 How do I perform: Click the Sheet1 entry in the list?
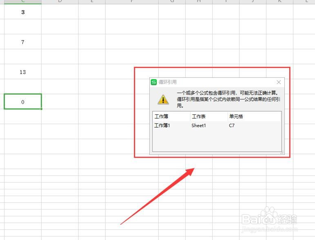tap(199, 126)
